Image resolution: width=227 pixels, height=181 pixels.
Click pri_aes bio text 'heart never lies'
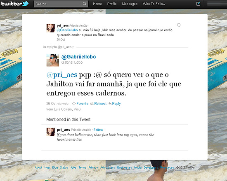click(x=69, y=139)
